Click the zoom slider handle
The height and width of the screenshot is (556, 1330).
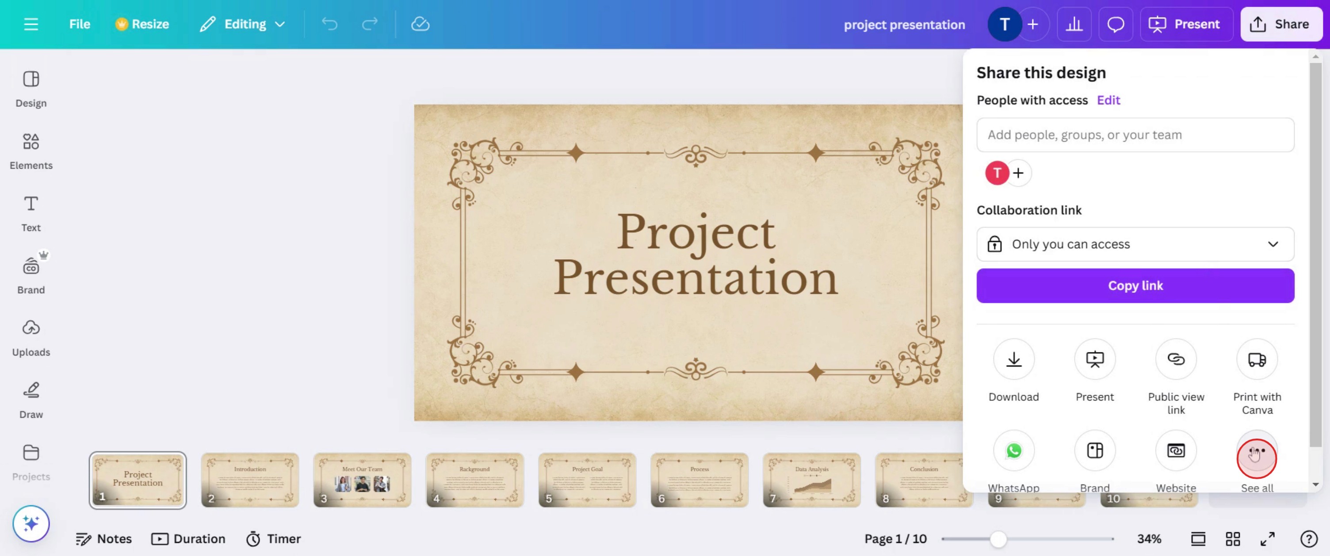click(x=998, y=539)
